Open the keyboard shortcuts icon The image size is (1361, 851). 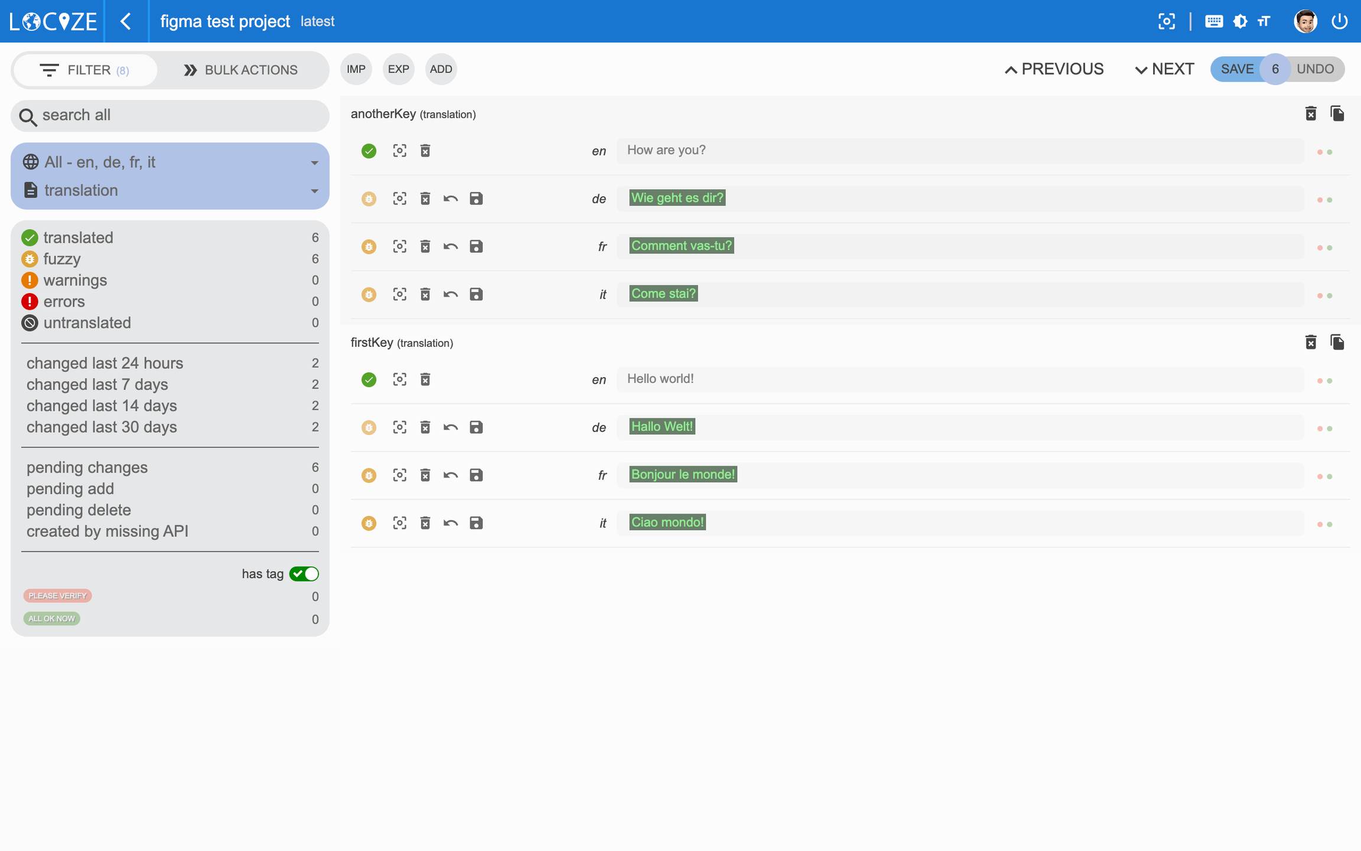point(1213,22)
